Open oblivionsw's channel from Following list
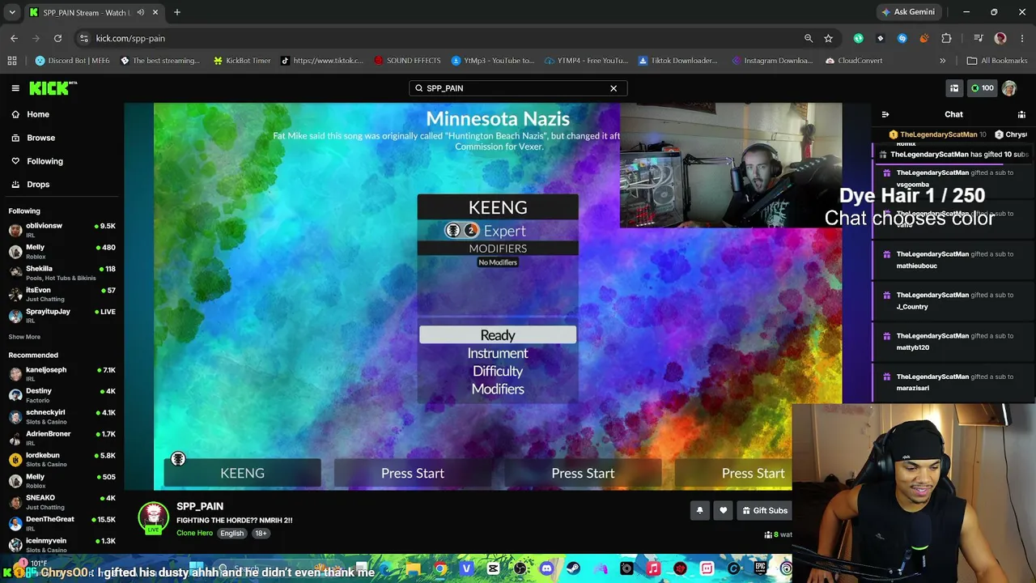The height and width of the screenshot is (583, 1036). pos(62,230)
